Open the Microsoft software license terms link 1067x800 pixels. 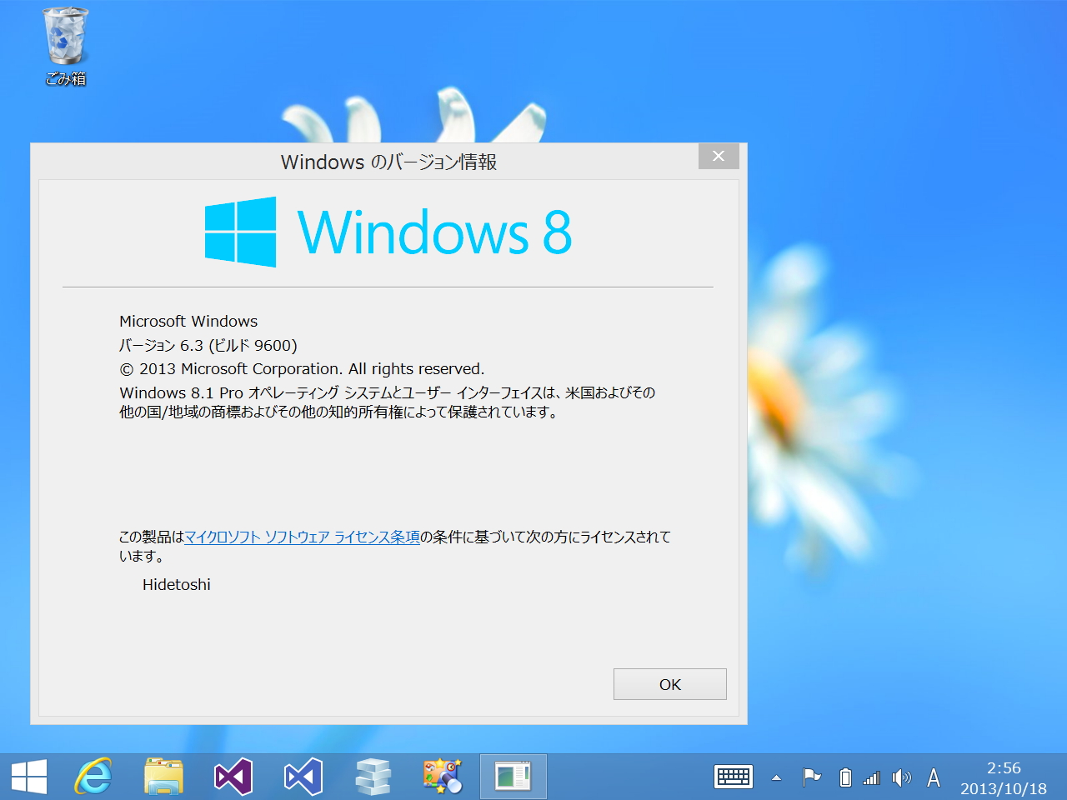coord(301,537)
